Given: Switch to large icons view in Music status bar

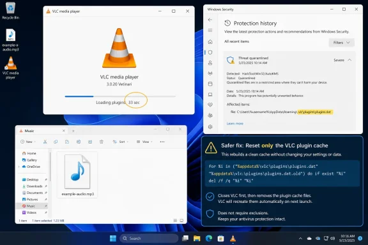Looking at the screenshot, I should (x=181, y=220).
